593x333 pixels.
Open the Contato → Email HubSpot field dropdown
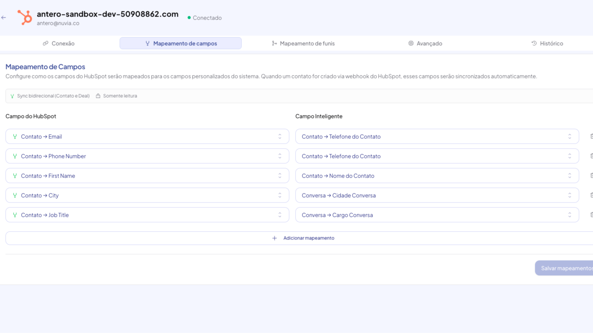[x=147, y=137]
